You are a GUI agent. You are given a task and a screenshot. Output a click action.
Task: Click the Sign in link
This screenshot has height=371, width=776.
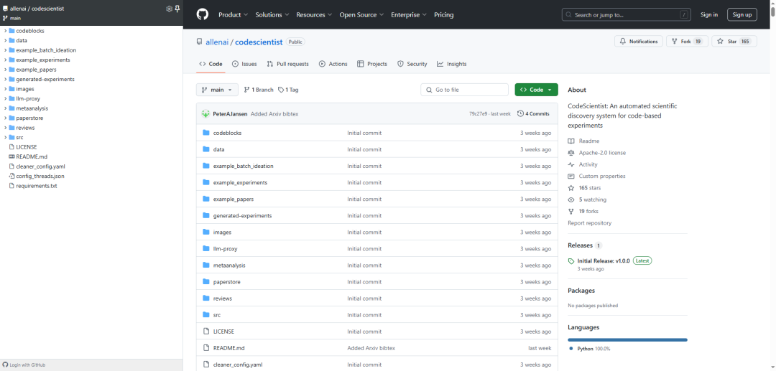pyautogui.click(x=708, y=15)
